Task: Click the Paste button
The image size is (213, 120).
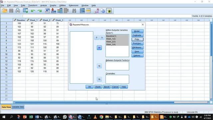Action: pyautogui.click(x=98, y=87)
